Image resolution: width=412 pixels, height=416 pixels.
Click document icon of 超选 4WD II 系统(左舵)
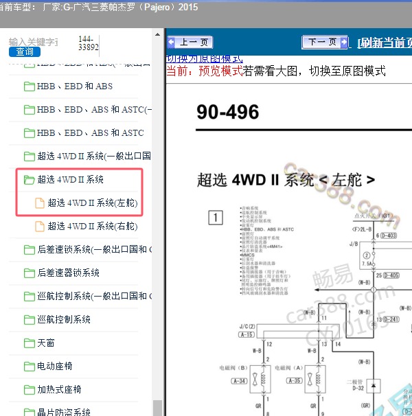pos(40,203)
